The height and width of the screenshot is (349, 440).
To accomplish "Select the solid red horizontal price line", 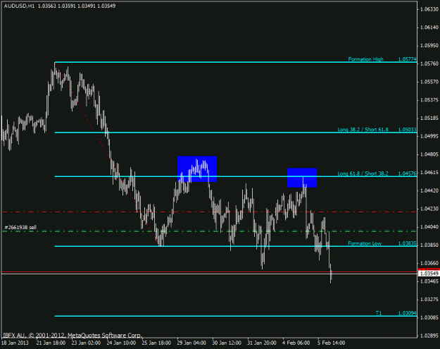I will tap(209, 272).
